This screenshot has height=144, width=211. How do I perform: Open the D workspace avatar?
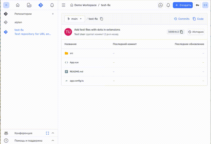(6, 5)
